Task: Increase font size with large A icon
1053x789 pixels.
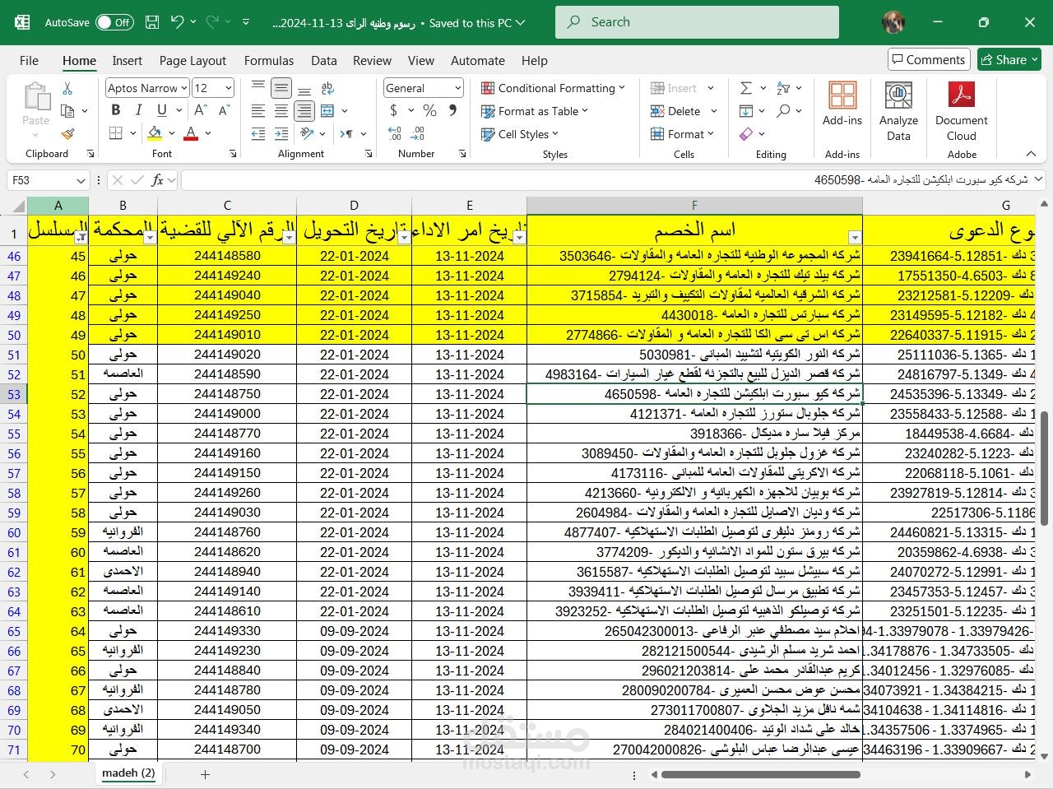Action: coord(200,110)
